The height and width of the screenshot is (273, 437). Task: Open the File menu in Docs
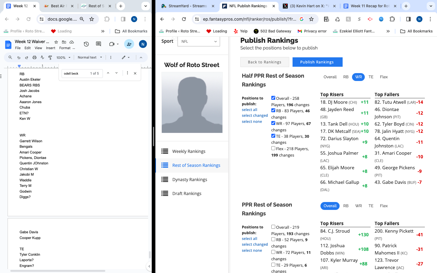18,48
